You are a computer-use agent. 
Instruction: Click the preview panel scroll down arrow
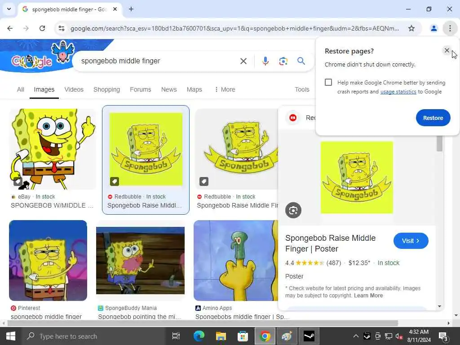[439, 306]
